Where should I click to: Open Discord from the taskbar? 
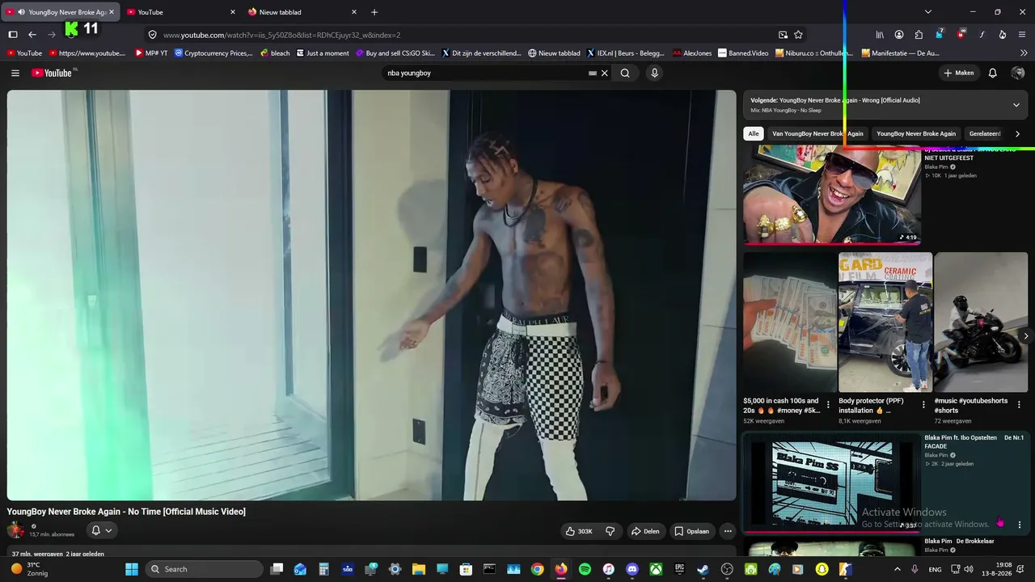pos(632,569)
